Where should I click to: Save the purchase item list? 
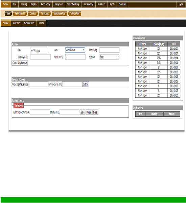tap(83, 112)
